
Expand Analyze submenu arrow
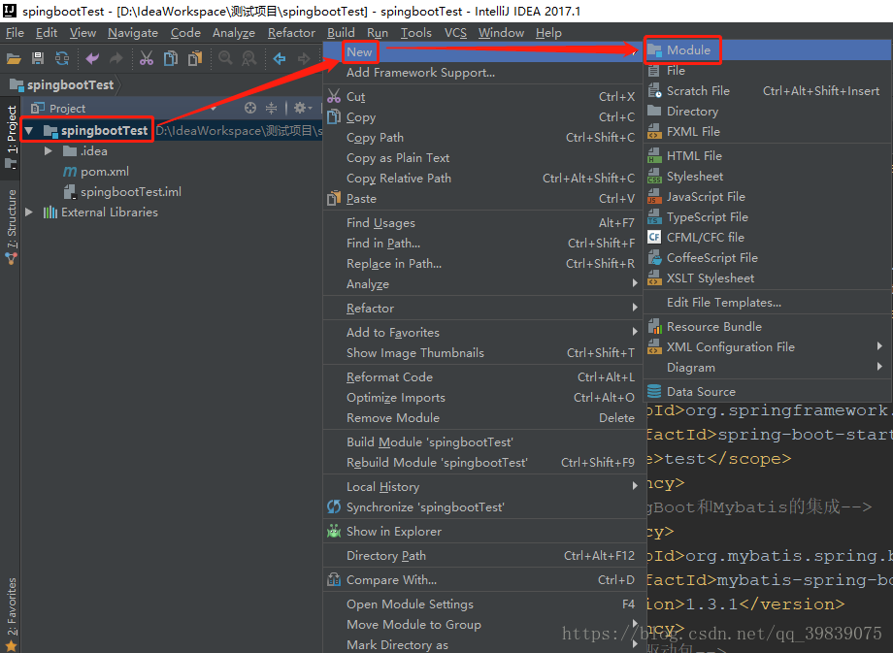tap(635, 283)
